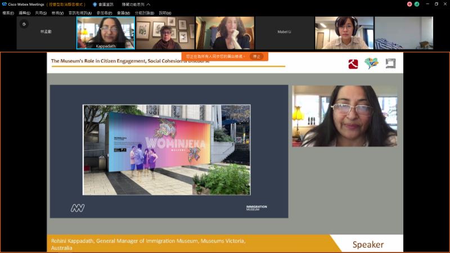450x253 pixels.
Task: Open the 分組討論(B) breakout menu
Action: tap(143, 12)
